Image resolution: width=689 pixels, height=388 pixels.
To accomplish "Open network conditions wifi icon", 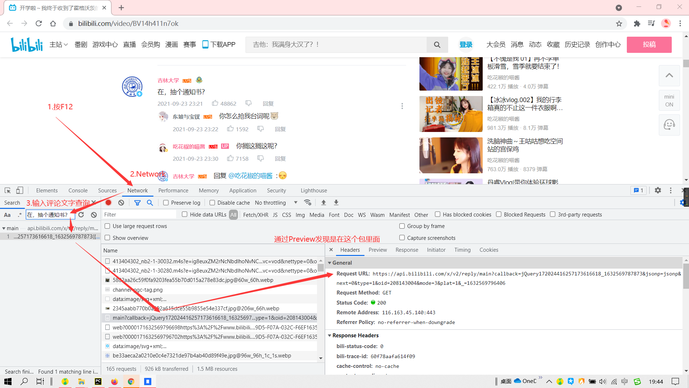I will coord(308,203).
